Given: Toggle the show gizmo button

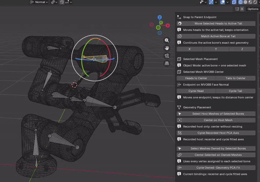Looking at the screenshot, I should click(x=211, y=2).
